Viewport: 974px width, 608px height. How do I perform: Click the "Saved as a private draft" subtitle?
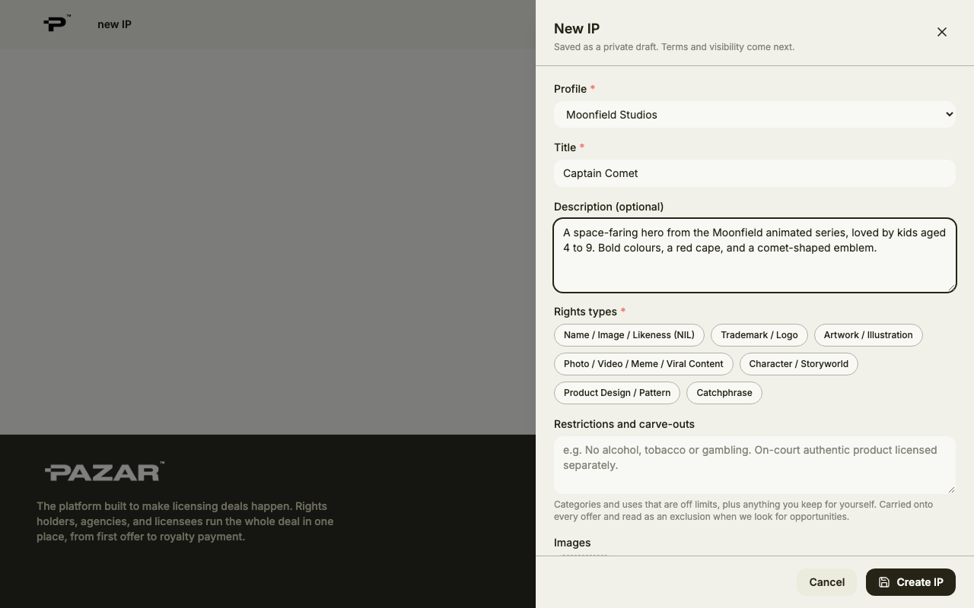point(674,47)
